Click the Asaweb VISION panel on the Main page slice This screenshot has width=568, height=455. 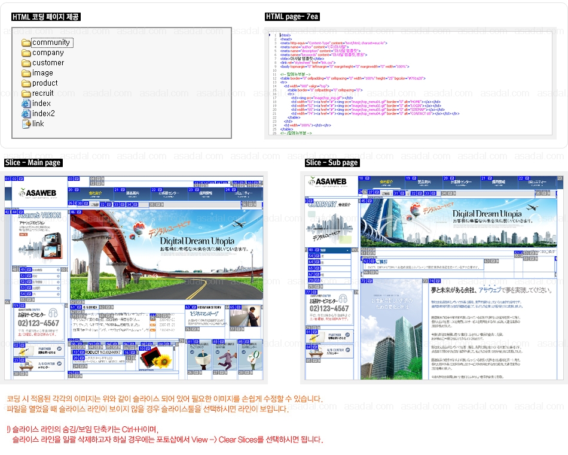tap(40, 237)
